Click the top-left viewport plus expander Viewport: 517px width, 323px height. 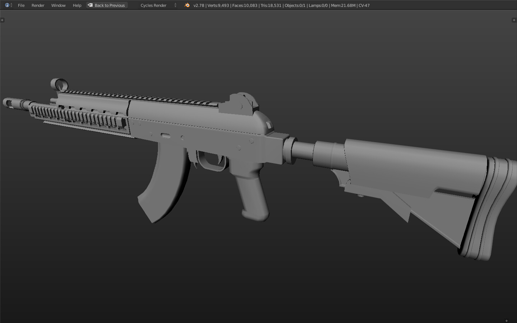coord(3,20)
